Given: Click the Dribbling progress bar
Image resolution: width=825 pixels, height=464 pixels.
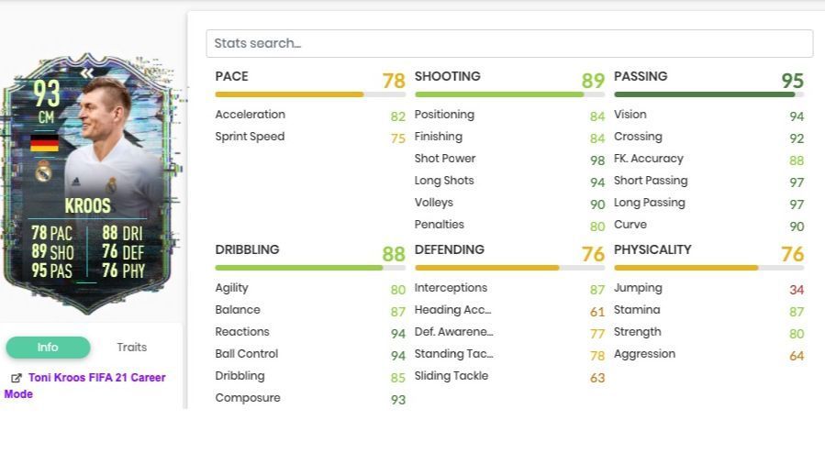Looking at the screenshot, I should click(310, 268).
